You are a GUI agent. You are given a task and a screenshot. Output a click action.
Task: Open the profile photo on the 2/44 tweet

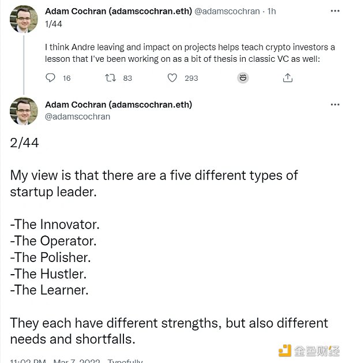[x=24, y=111]
